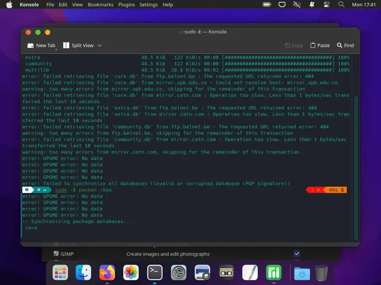Open Finder from the dock

(83, 272)
